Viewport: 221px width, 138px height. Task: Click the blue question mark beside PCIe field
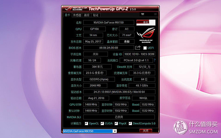point(154,60)
